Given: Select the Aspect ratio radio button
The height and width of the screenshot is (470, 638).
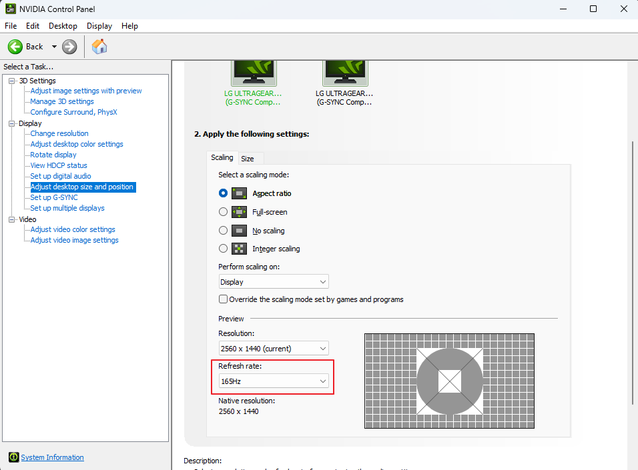Looking at the screenshot, I should [223, 193].
